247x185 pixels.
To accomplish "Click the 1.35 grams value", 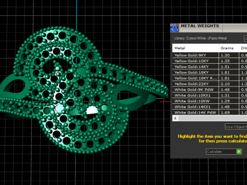I will 225,61.
